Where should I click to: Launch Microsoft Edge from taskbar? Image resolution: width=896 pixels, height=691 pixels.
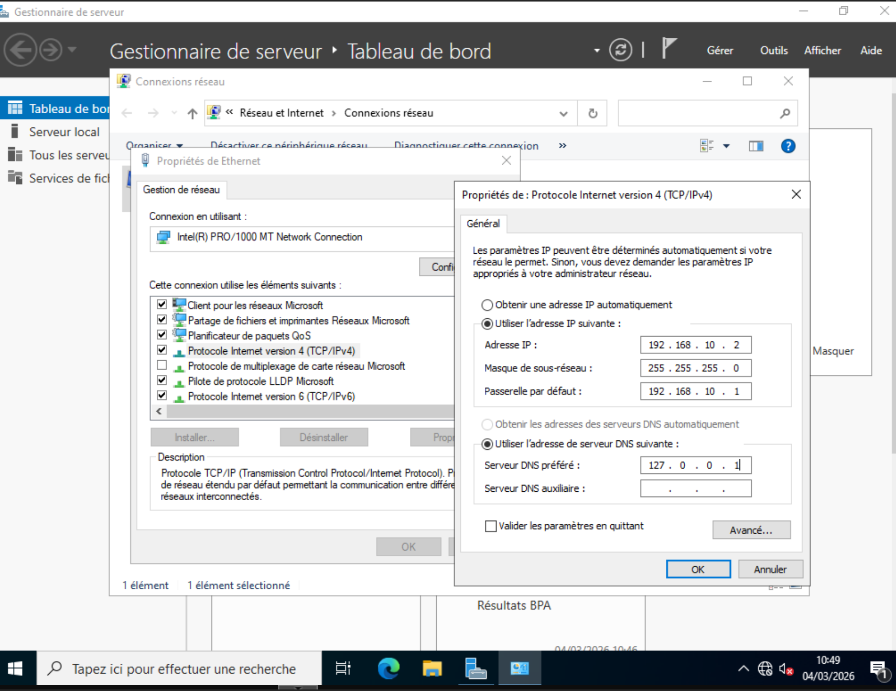coord(388,668)
